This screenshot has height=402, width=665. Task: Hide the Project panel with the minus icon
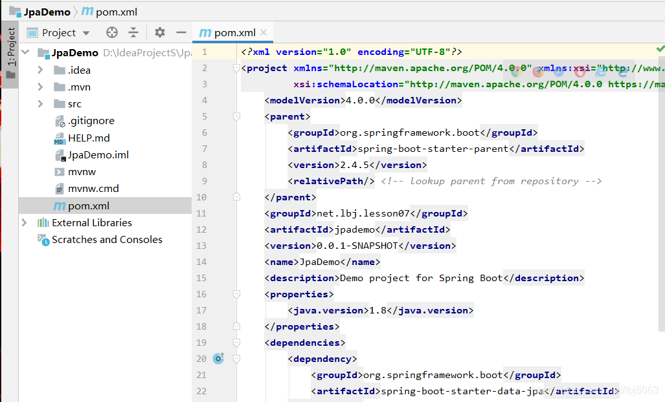[181, 32]
